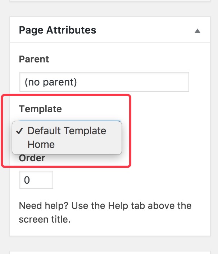
Task: Open the Parent (no parent) dropdown
Action: coord(104,82)
